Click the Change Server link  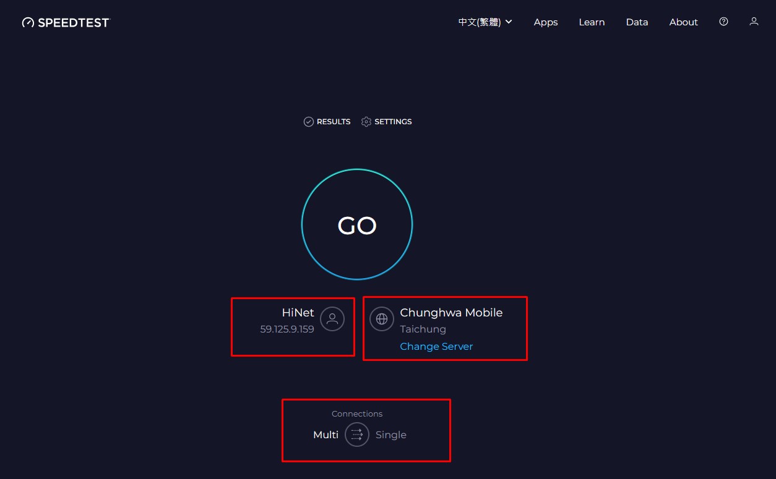point(436,346)
